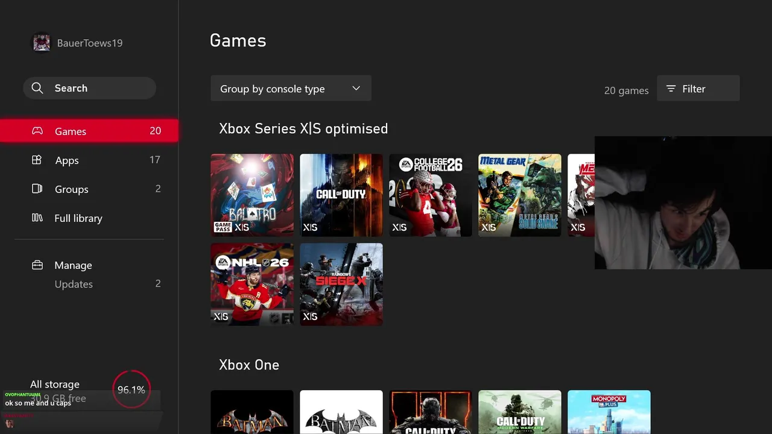This screenshot has width=772, height=434.
Task: Open the Groups menu item
Action: 89,189
